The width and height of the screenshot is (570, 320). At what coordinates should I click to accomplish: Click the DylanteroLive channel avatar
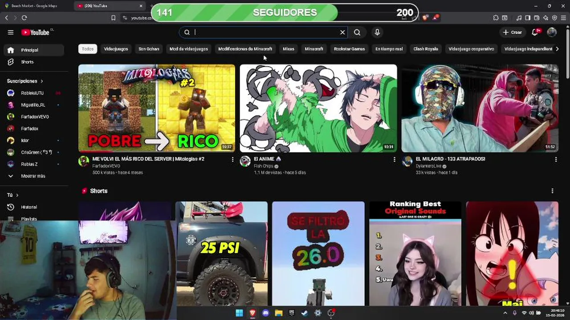tap(407, 161)
